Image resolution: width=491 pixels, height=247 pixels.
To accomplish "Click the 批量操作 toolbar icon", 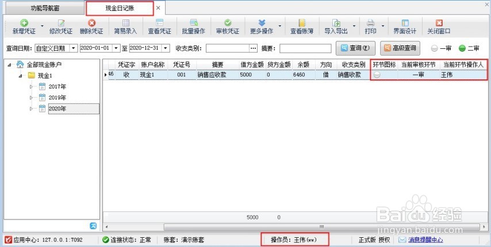I will click(x=194, y=23).
